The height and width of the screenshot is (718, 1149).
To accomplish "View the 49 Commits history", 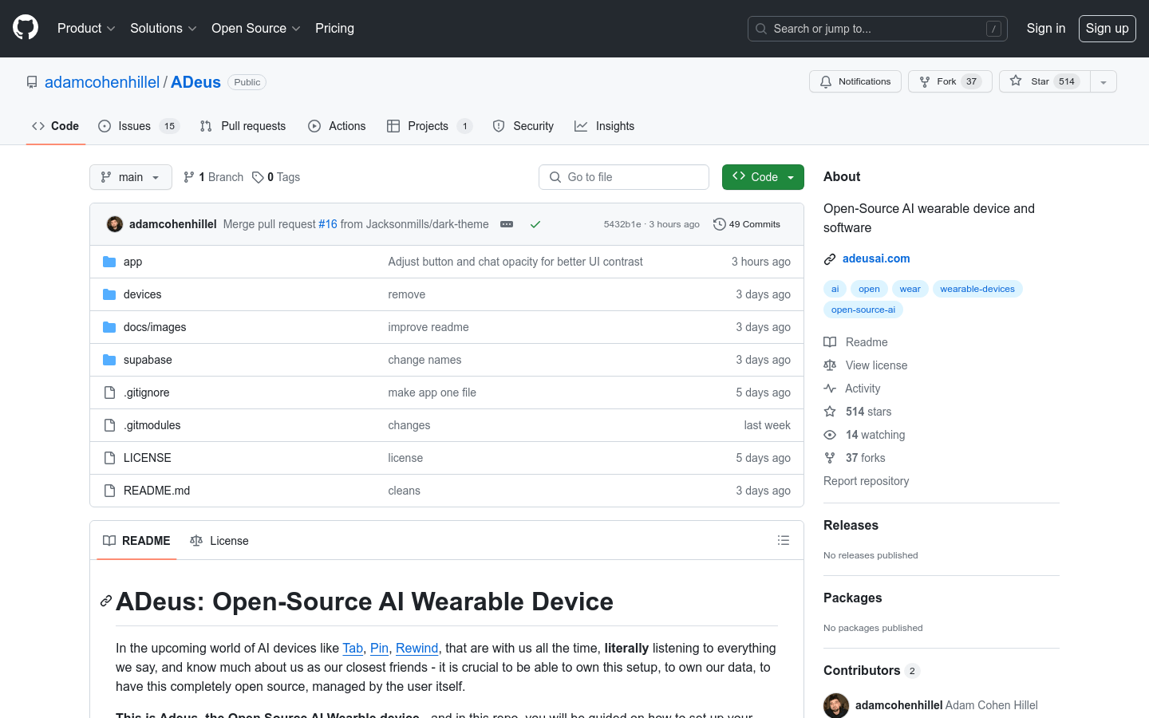I will [x=747, y=224].
